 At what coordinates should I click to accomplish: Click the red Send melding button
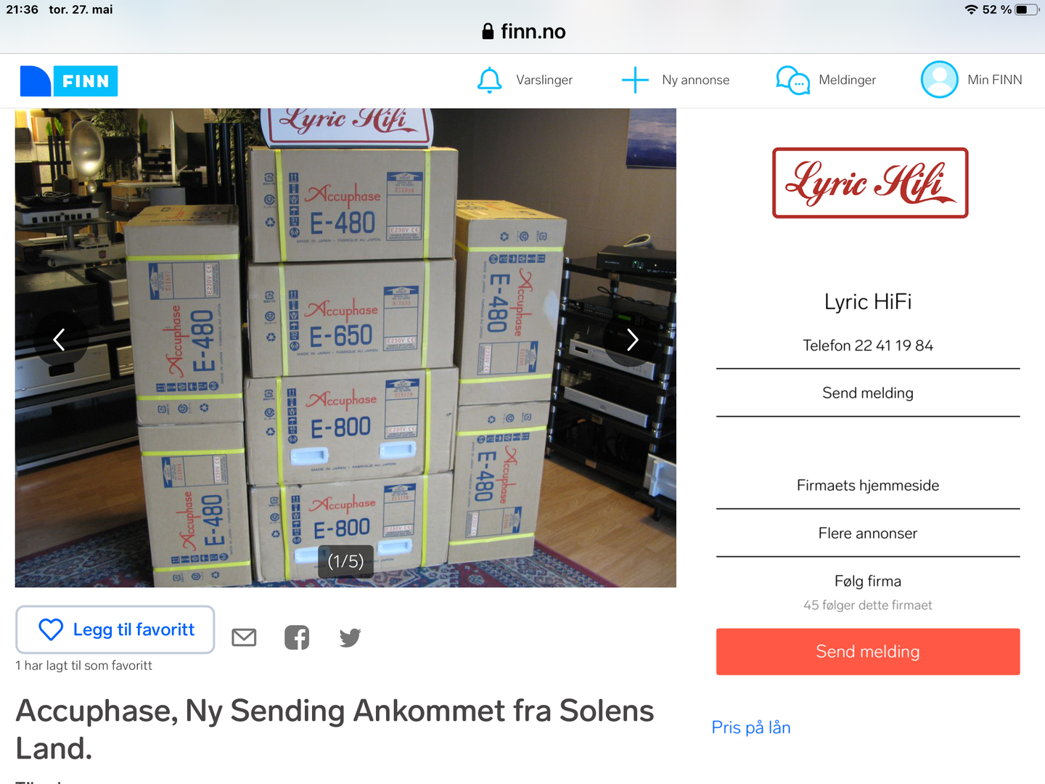868,652
